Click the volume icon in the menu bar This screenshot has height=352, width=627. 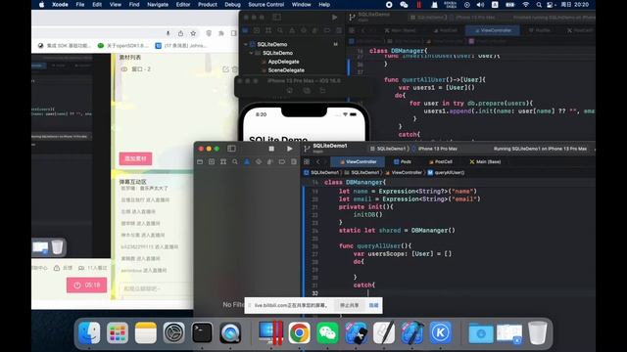coord(480,4)
